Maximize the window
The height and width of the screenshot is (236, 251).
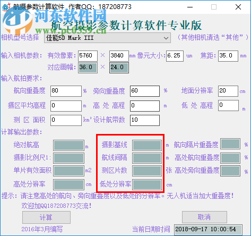(214, 7)
